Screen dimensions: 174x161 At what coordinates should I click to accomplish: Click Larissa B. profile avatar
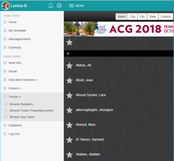coord(5,6)
